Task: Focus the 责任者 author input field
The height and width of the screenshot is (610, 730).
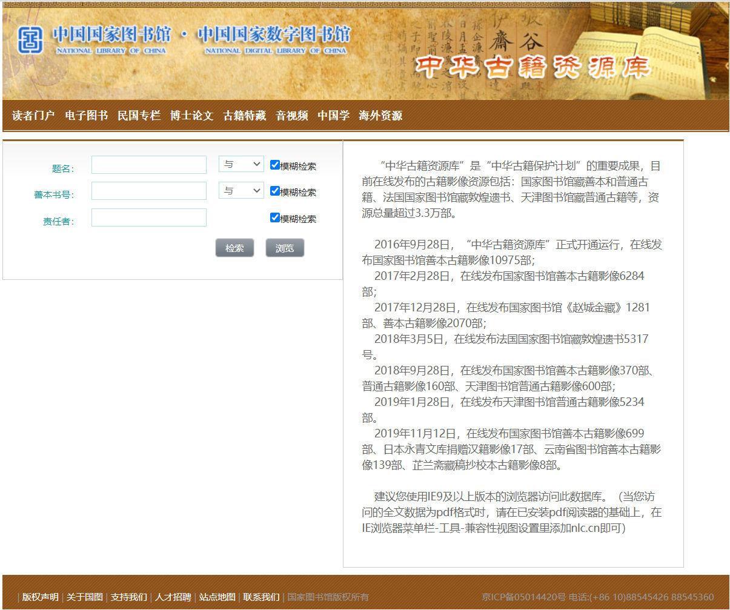Action: tap(149, 217)
